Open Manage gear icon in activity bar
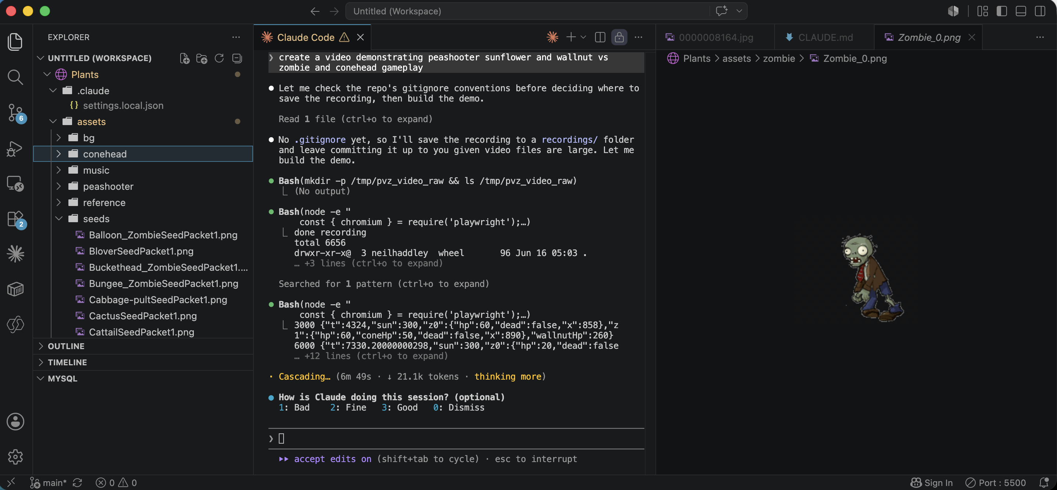The width and height of the screenshot is (1057, 490). pos(15,457)
